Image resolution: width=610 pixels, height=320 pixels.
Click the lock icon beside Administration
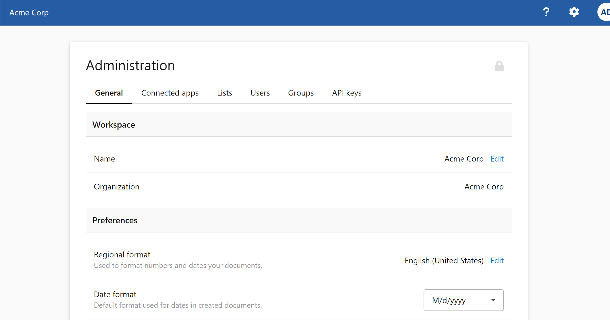[x=499, y=66]
